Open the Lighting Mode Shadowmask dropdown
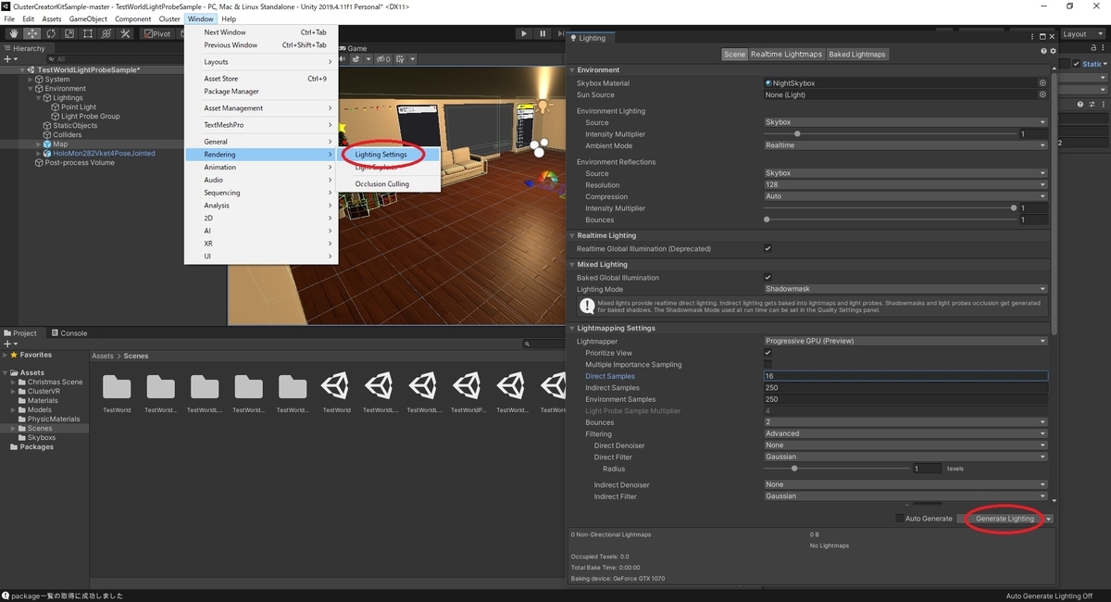The image size is (1111, 602). [905, 289]
